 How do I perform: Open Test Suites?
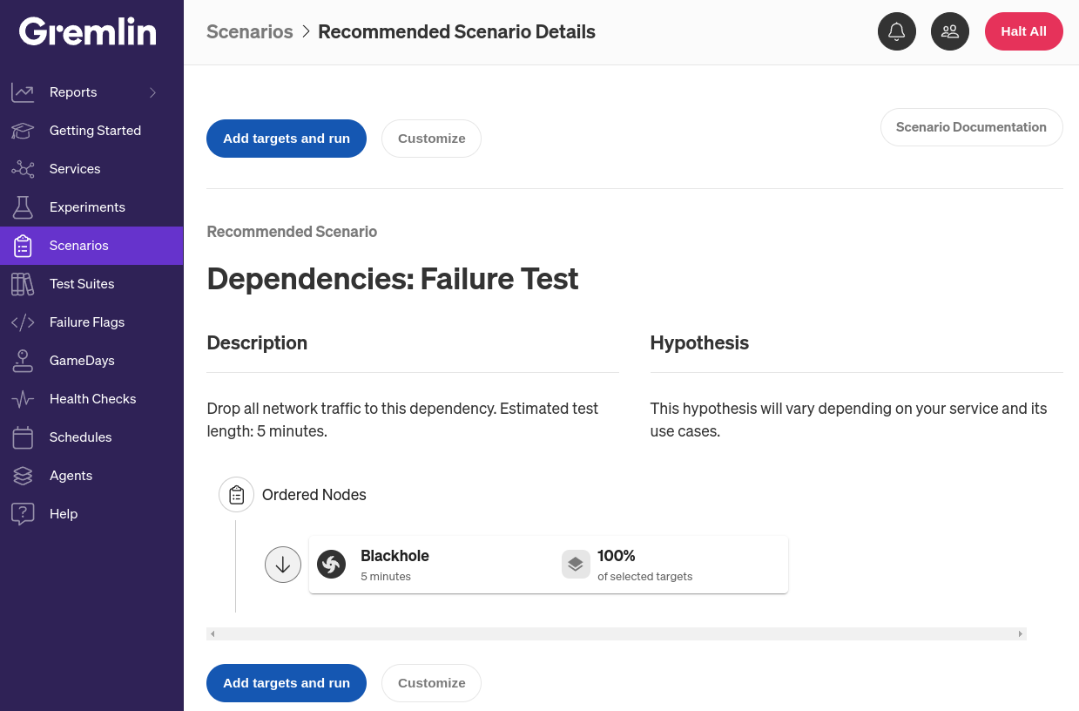click(91, 284)
